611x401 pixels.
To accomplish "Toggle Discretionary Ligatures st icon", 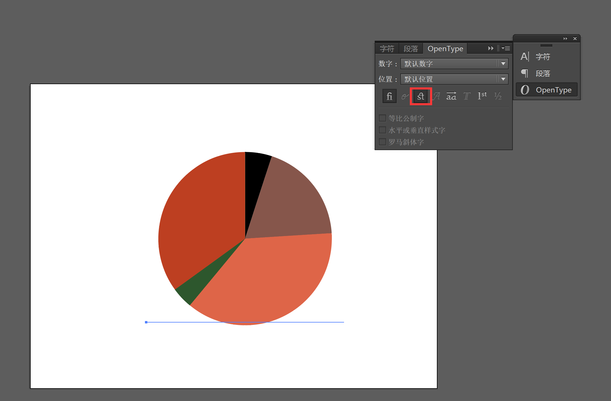I will click(421, 96).
